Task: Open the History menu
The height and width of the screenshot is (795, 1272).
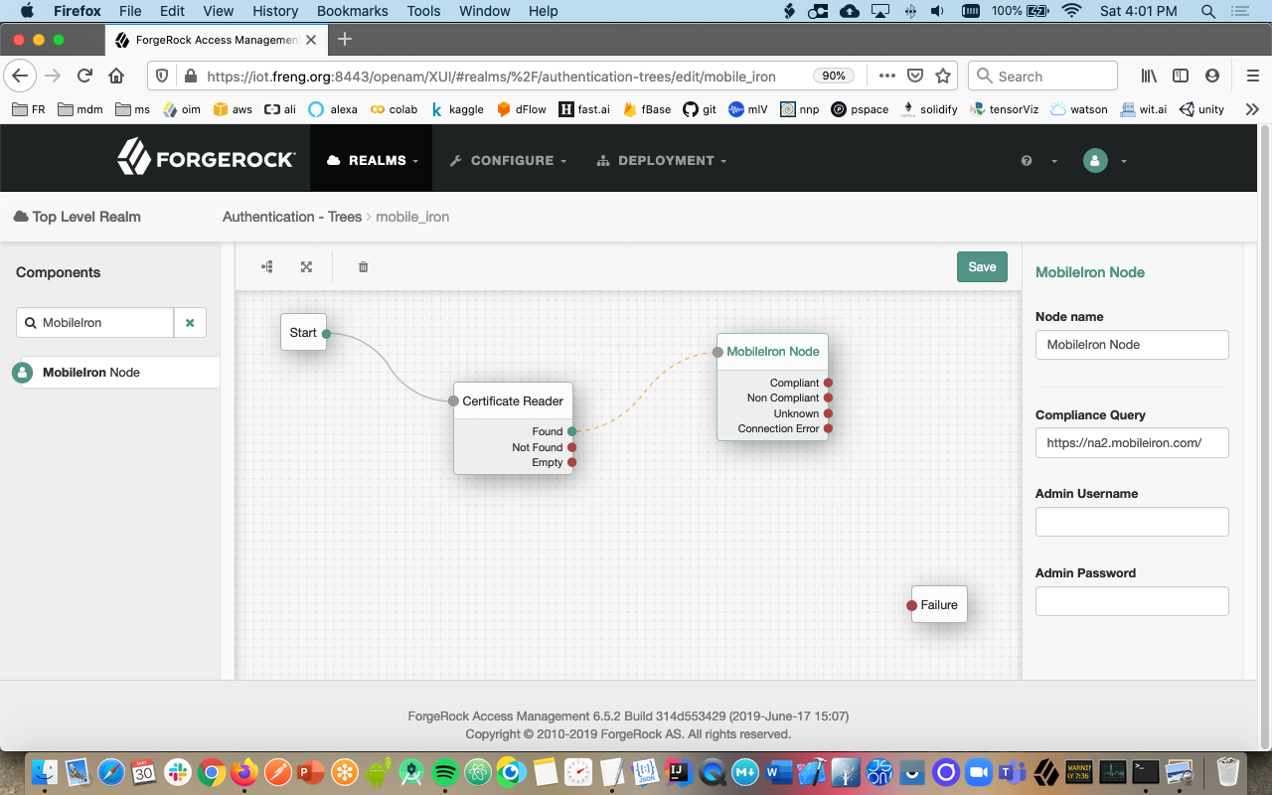Action: click(x=275, y=11)
